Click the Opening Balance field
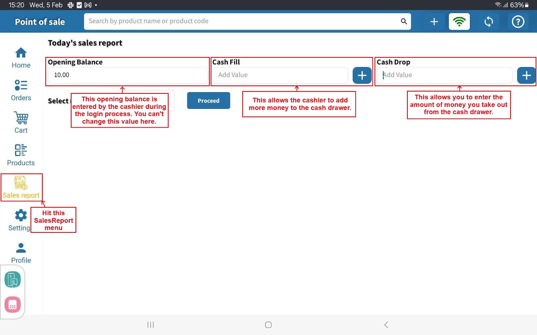537x335 pixels. pyautogui.click(x=128, y=75)
